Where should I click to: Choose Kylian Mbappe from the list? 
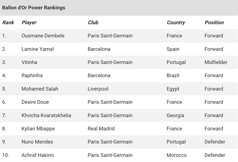tap(38, 129)
